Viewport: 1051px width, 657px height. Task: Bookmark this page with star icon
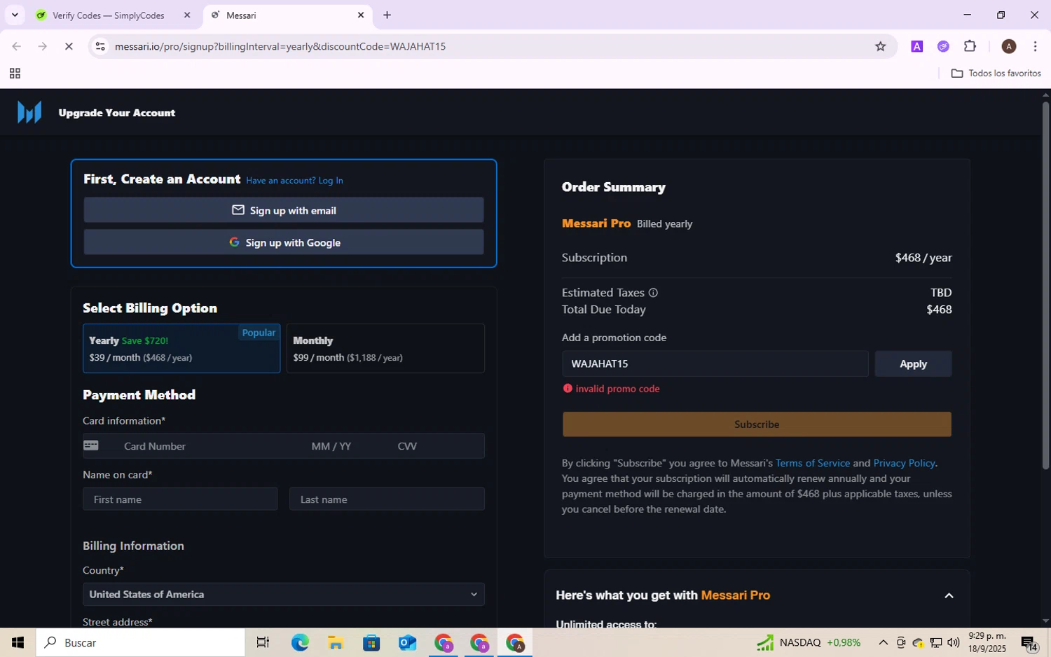tap(881, 46)
